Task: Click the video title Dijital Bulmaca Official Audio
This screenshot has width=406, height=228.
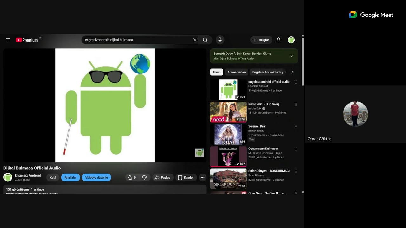Action: tap(32, 168)
